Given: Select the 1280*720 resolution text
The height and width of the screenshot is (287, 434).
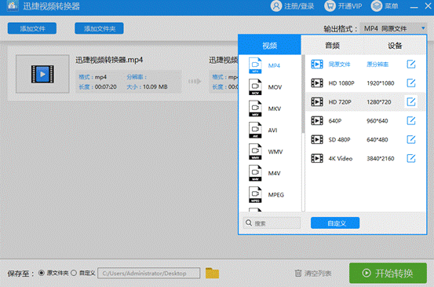Looking at the screenshot, I should (378, 102).
